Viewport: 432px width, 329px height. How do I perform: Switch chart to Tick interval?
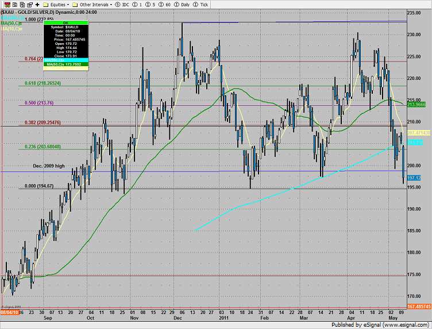200,5
